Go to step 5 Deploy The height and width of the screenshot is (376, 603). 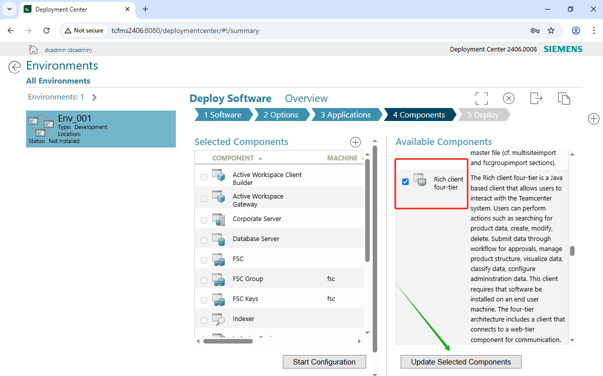(x=483, y=115)
